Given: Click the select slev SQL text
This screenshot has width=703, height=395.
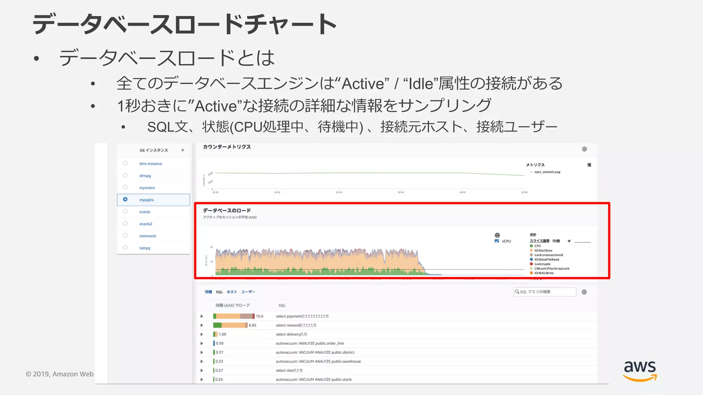Looking at the screenshot, I should pyautogui.click(x=289, y=370).
